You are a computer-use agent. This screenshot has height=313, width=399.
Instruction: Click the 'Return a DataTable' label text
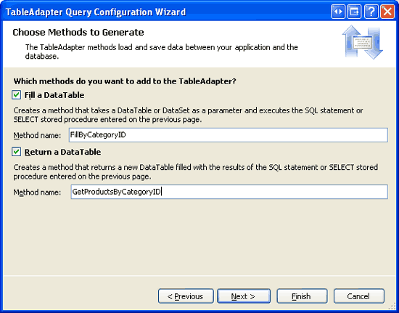coord(62,152)
